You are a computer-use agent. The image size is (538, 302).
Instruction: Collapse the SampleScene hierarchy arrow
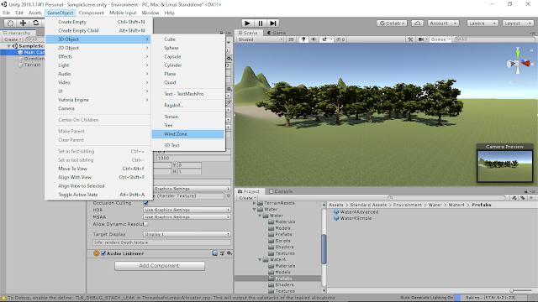[x=8, y=46]
